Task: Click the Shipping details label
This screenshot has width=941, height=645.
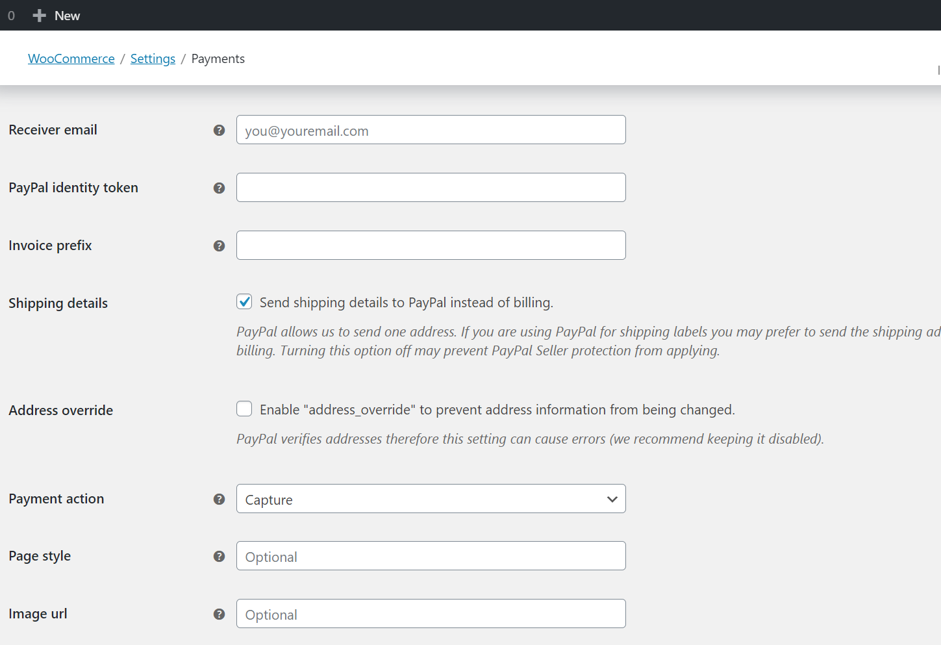Action: [58, 303]
